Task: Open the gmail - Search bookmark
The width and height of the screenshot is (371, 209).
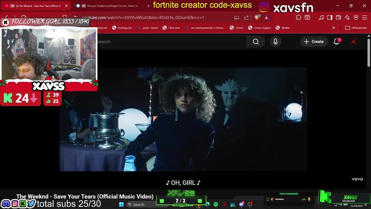Action: click(147, 28)
